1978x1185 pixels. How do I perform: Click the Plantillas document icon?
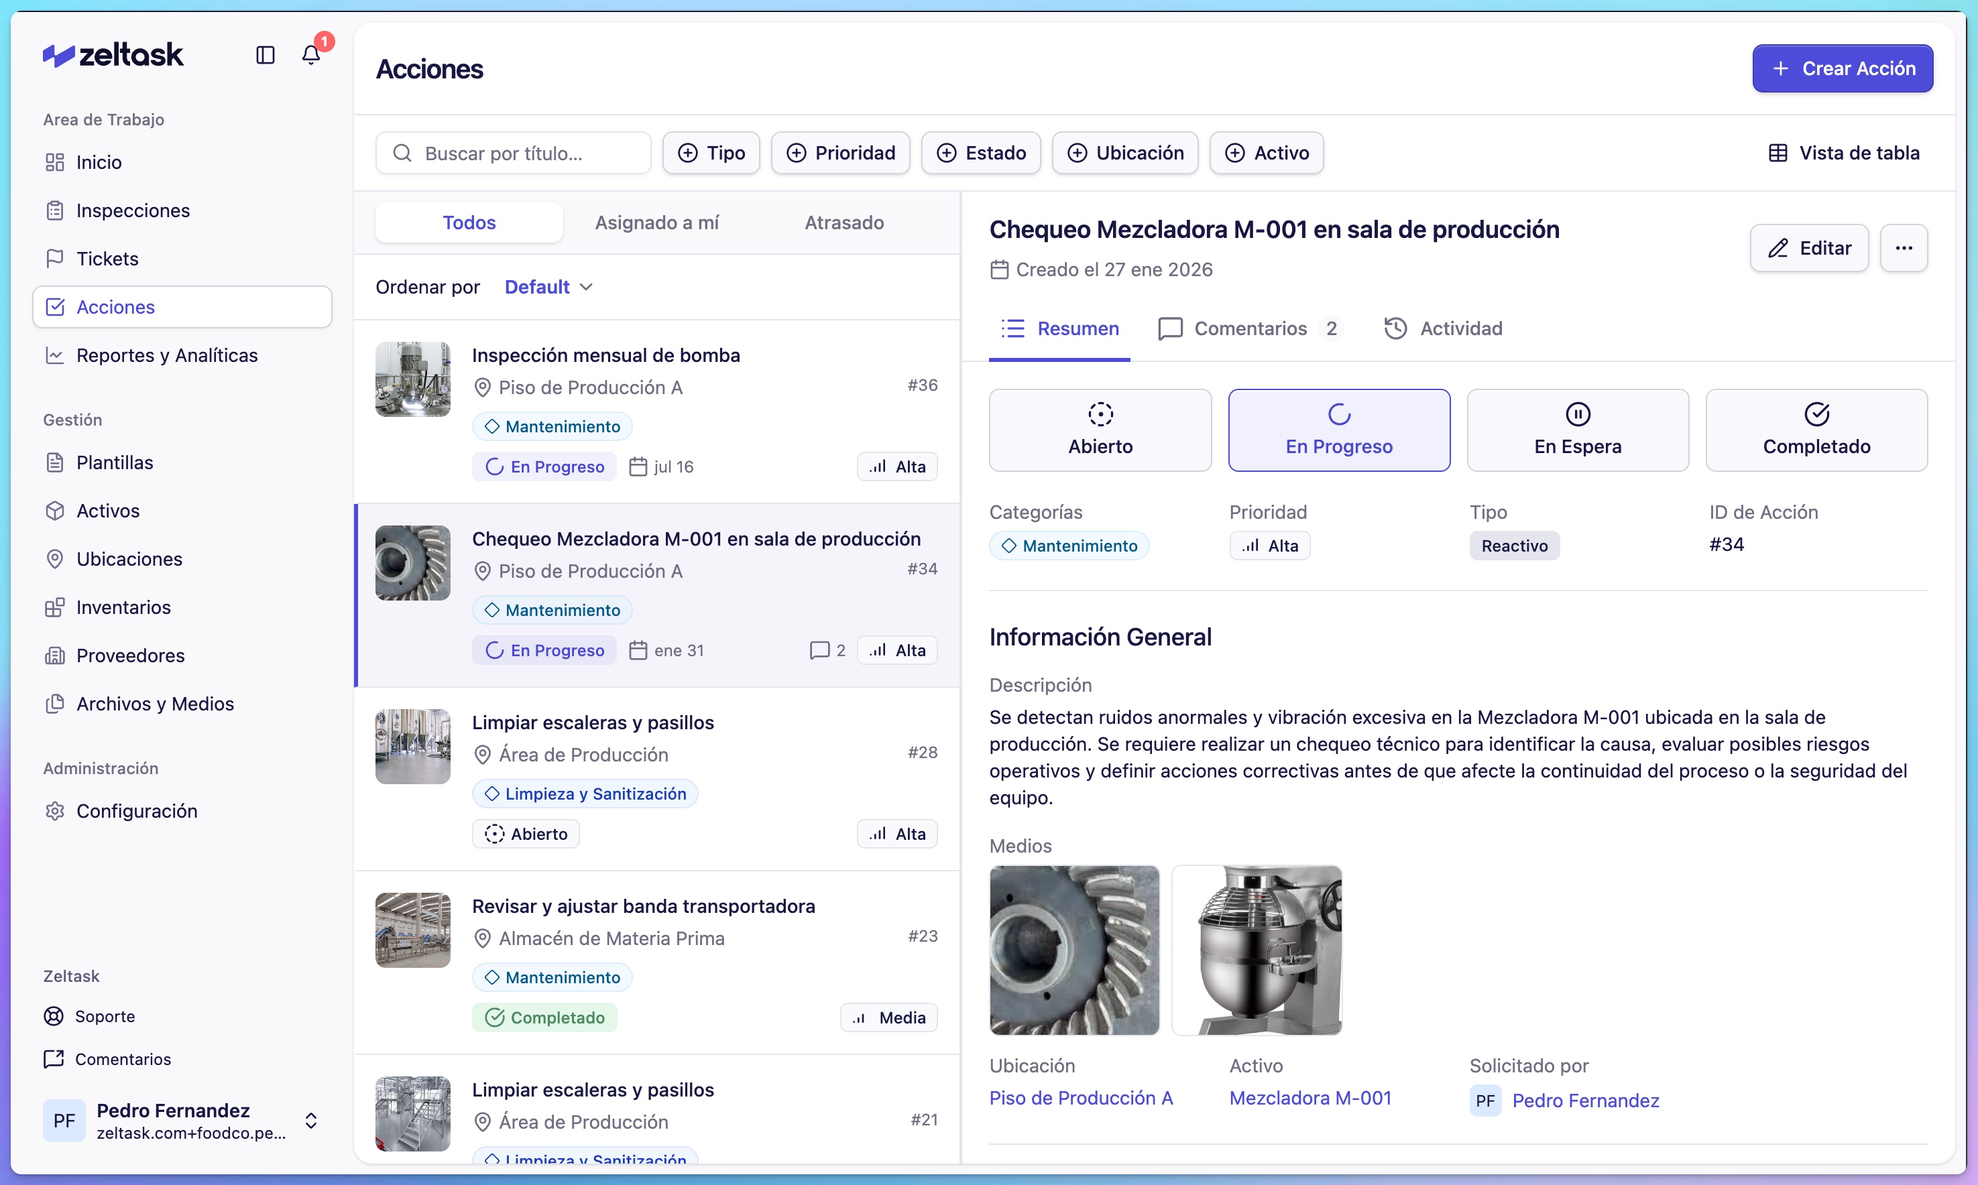pyautogui.click(x=54, y=462)
